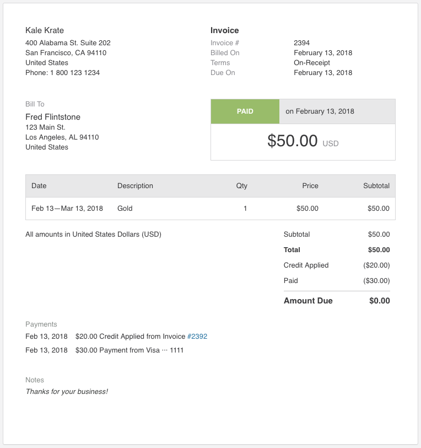Screen dimensions: 421x448
Task: Click the Price column header
Action: pyautogui.click(x=310, y=186)
